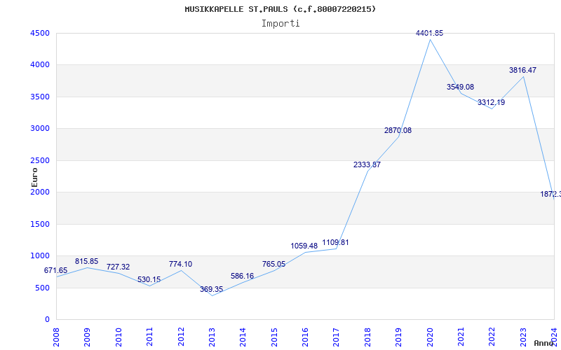Screen dimensions: 561x350
Task: Click the 2011 x-axis year label
Action: click(149, 337)
